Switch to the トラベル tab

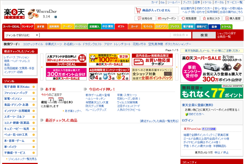[x=227, y=27]
